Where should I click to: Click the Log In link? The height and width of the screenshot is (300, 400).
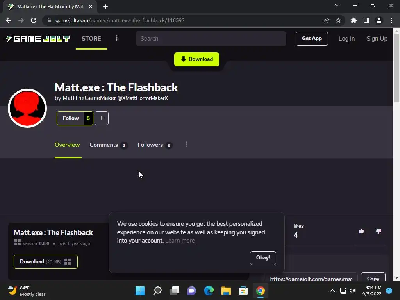[x=347, y=39]
